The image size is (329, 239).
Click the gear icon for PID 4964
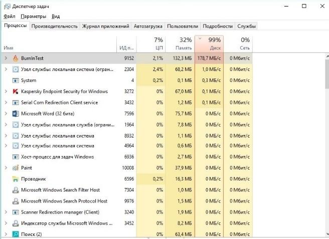(x=16, y=145)
